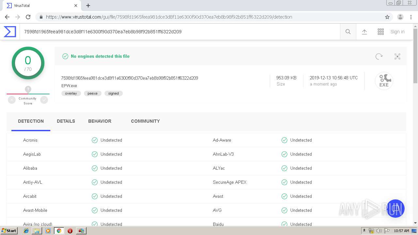
Task: Click the Sign in link
Action: (x=397, y=32)
